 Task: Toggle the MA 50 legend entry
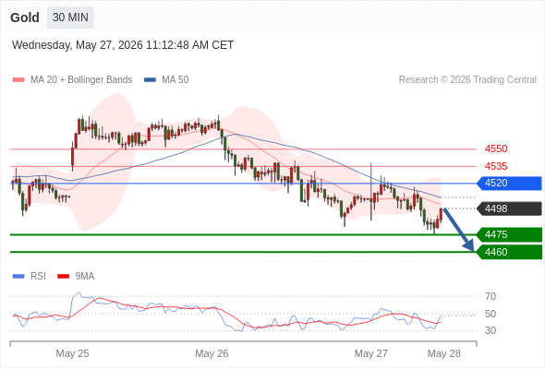click(x=166, y=80)
